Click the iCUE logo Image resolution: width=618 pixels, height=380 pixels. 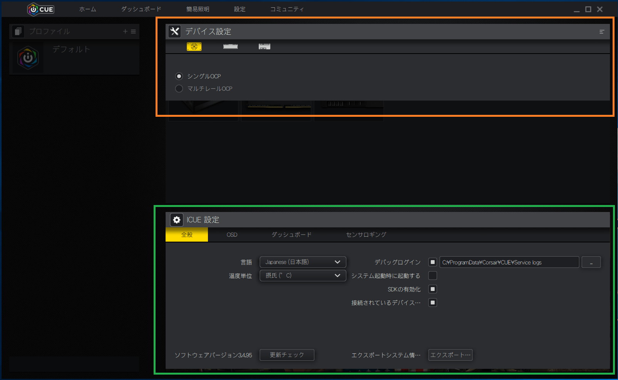coord(40,9)
